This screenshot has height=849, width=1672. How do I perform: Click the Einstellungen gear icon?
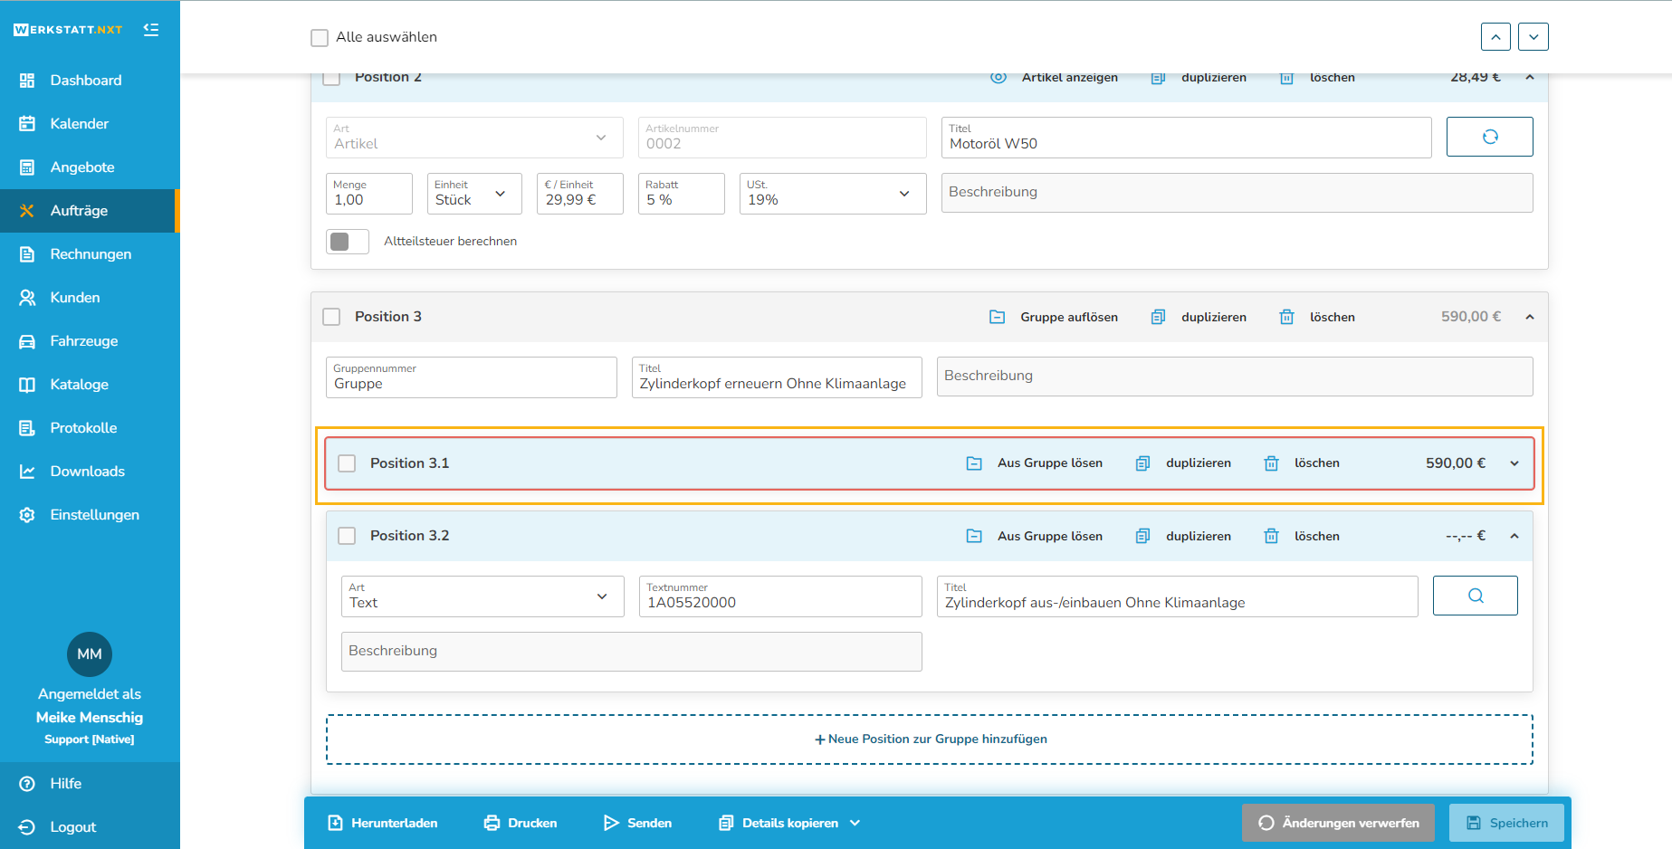click(x=27, y=515)
